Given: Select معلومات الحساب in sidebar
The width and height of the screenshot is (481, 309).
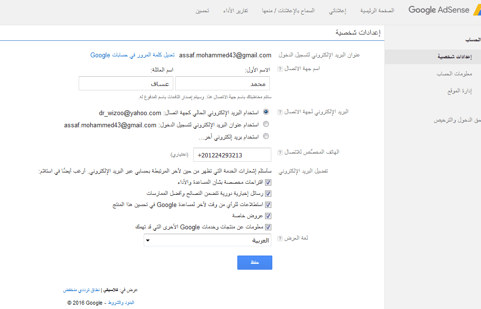Looking at the screenshot, I should pyautogui.click(x=454, y=74).
